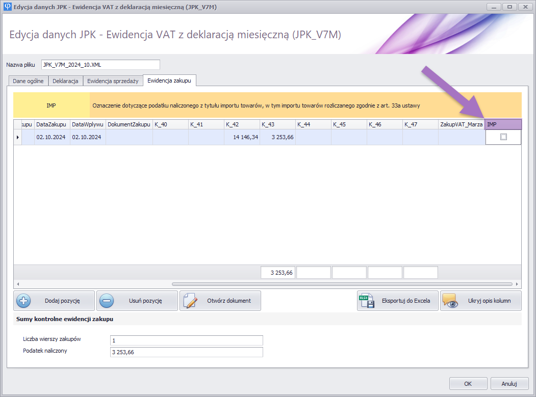
Task: Click the IMP column header
Action: click(502, 124)
